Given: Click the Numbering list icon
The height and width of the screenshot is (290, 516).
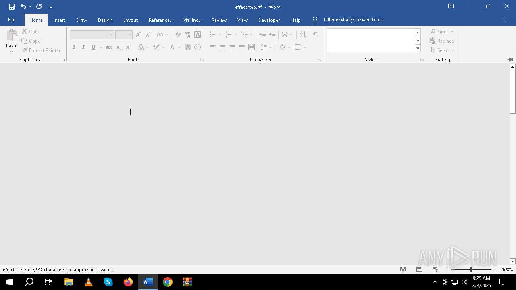Looking at the screenshot, I should [x=229, y=35].
